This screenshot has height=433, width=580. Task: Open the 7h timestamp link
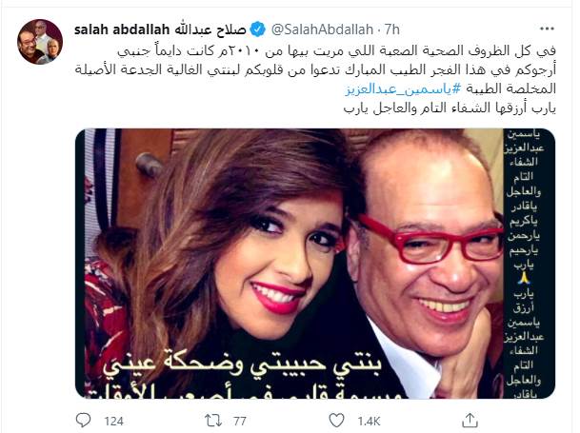pyautogui.click(x=391, y=30)
